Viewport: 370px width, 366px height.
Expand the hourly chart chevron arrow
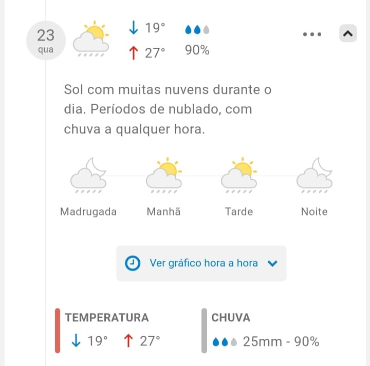273,263
